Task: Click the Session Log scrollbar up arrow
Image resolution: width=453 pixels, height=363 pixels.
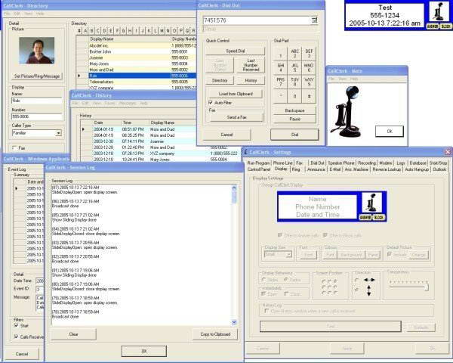Action: [234, 188]
